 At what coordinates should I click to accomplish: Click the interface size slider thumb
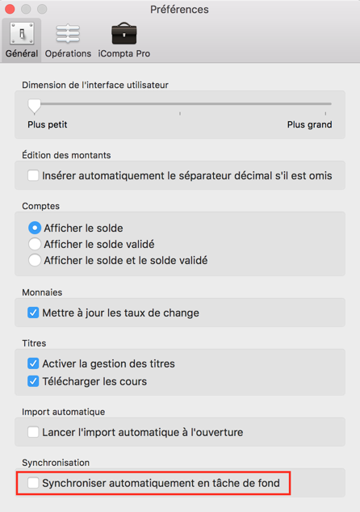click(34, 107)
